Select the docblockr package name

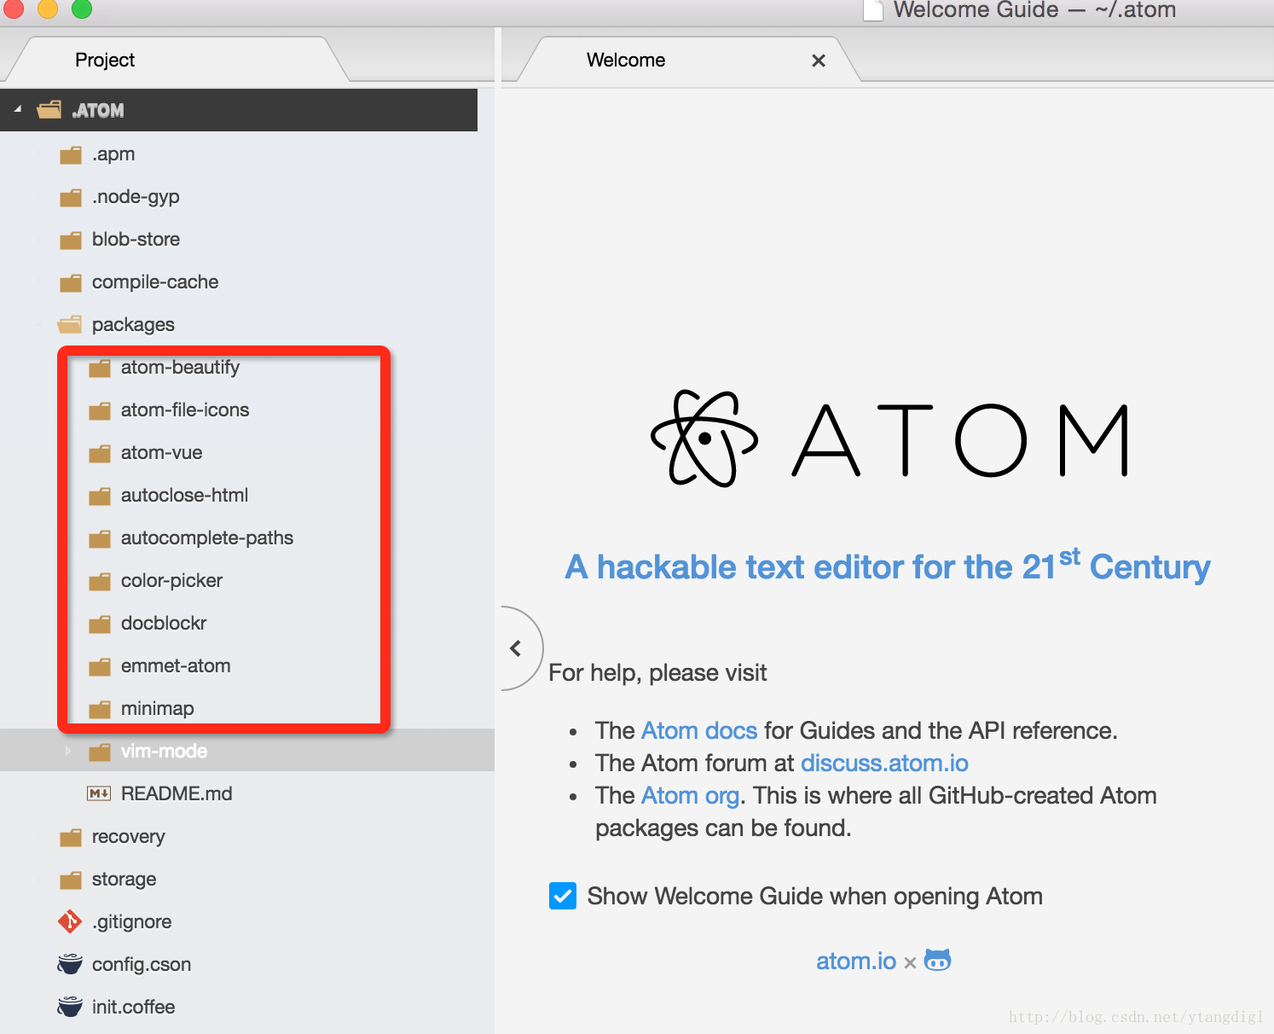tap(164, 623)
